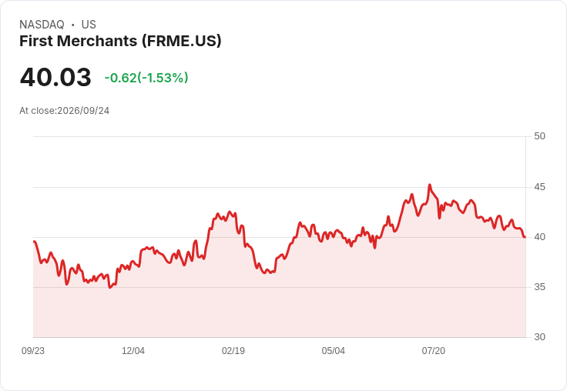567x391 pixels.
Task: Click the 35 y-axis price label
Action: pos(539,287)
